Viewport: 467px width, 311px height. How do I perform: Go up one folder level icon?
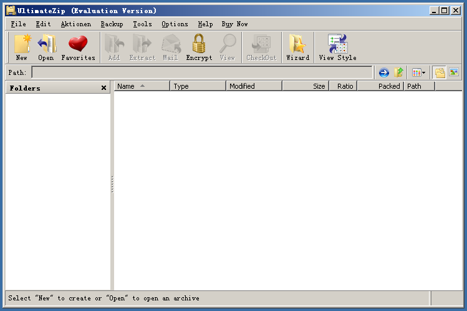point(398,73)
